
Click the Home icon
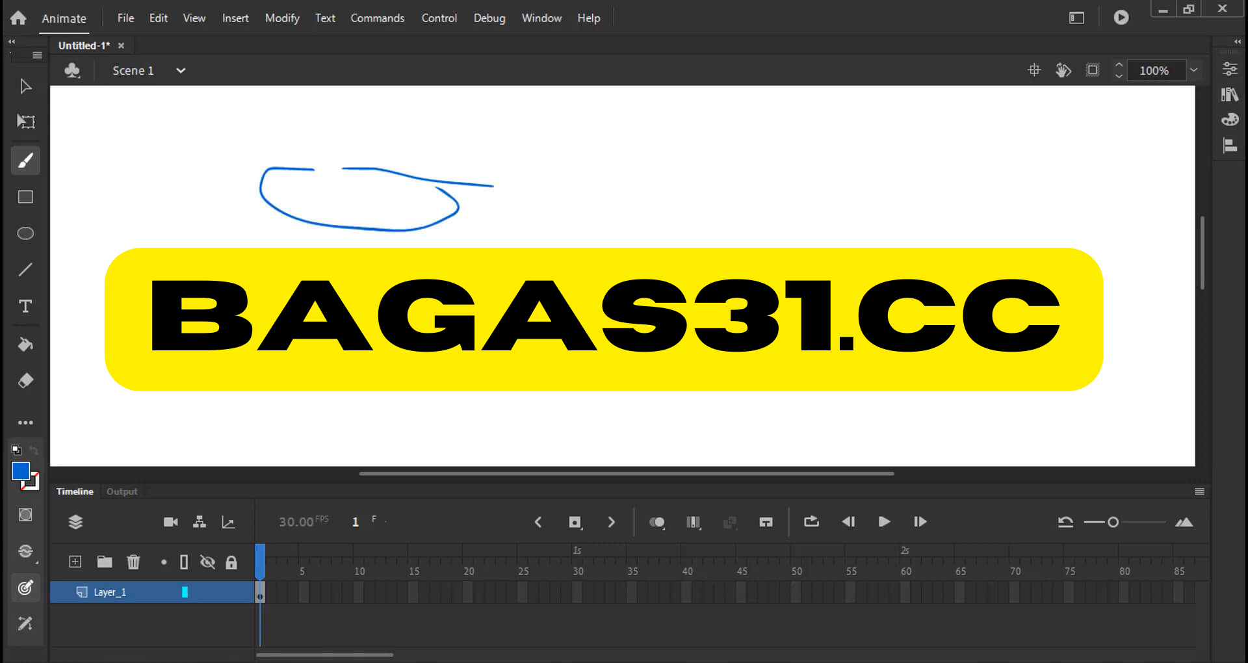point(18,18)
